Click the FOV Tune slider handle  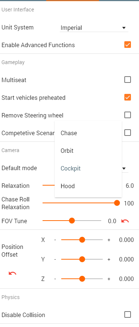pyautogui.click(x=72, y=221)
